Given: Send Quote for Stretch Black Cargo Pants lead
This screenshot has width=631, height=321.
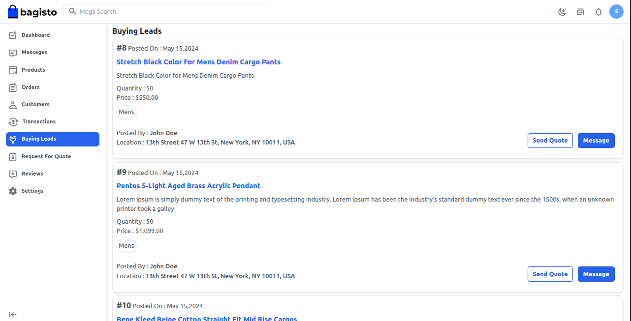Looking at the screenshot, I should (x=550, y=140).
